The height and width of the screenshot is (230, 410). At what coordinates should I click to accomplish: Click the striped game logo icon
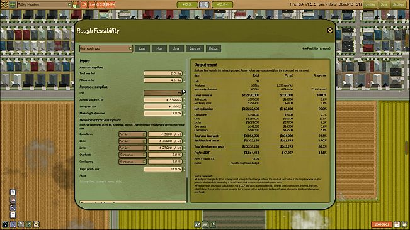[4, 4]
